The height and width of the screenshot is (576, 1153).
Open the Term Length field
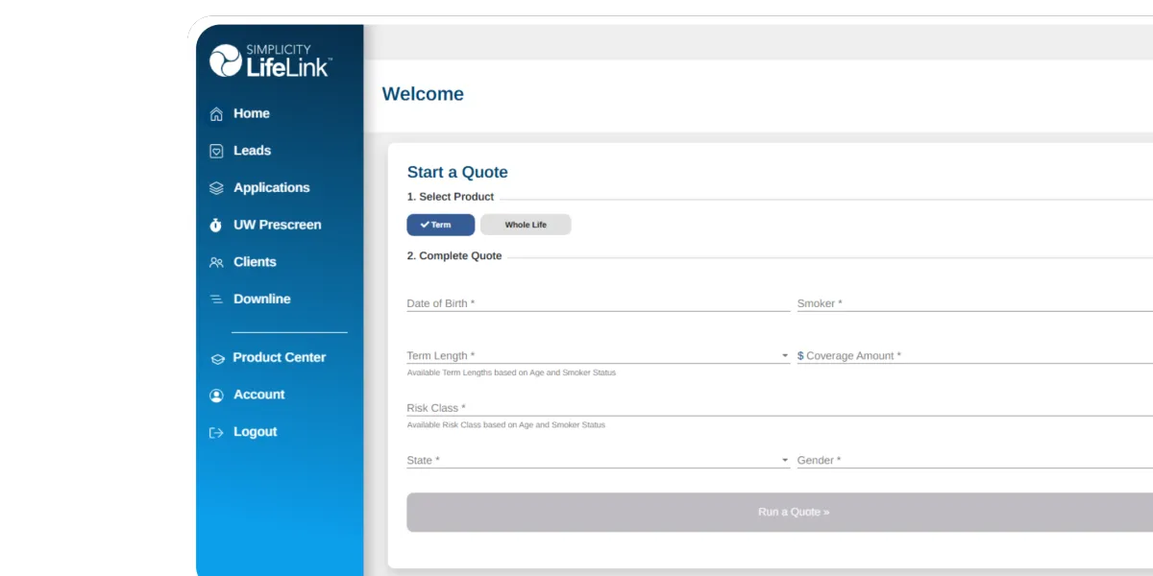[x=598, y=356]
